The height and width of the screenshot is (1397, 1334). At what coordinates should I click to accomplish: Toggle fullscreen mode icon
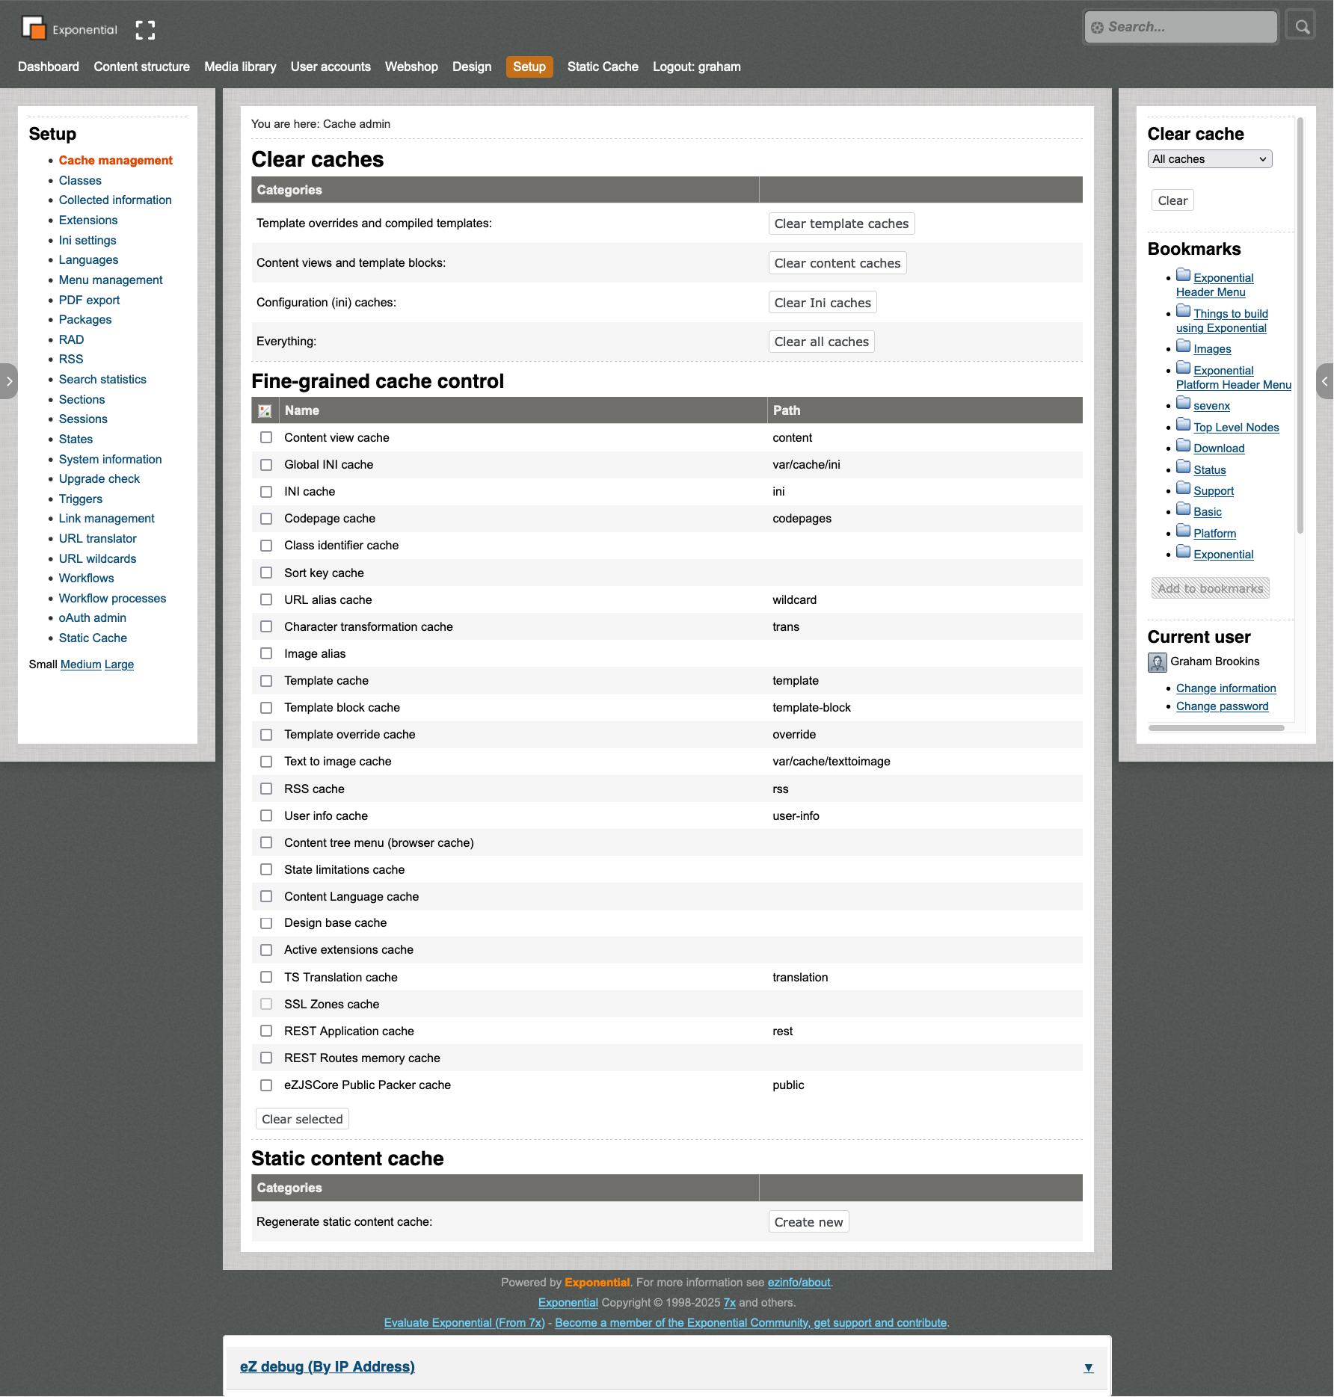tap(145, 30)
